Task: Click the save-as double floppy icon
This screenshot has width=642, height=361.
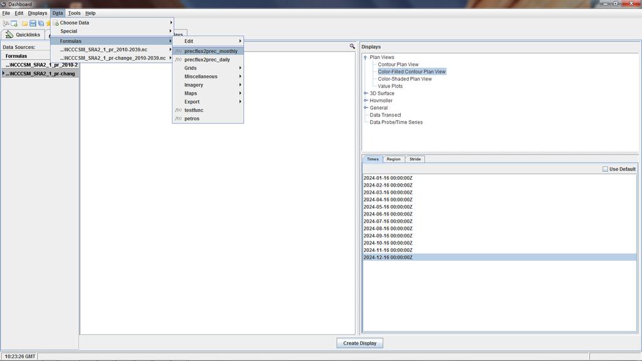Action: pos(41,23)
